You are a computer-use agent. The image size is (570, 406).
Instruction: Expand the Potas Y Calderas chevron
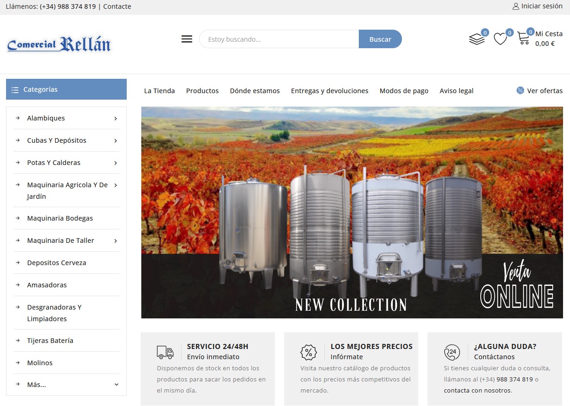click(116, 163)
